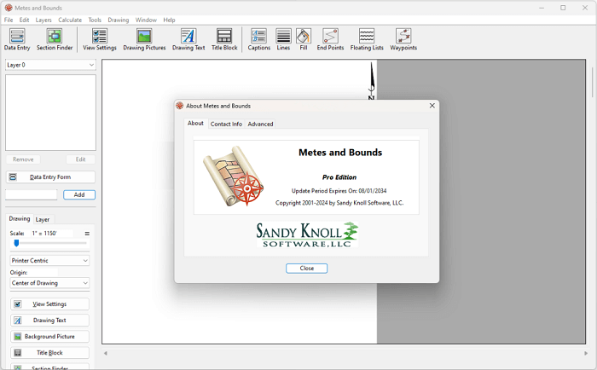597x370 pixels.
Task: Click the app icon in main title bar
Action: [9, 8]
